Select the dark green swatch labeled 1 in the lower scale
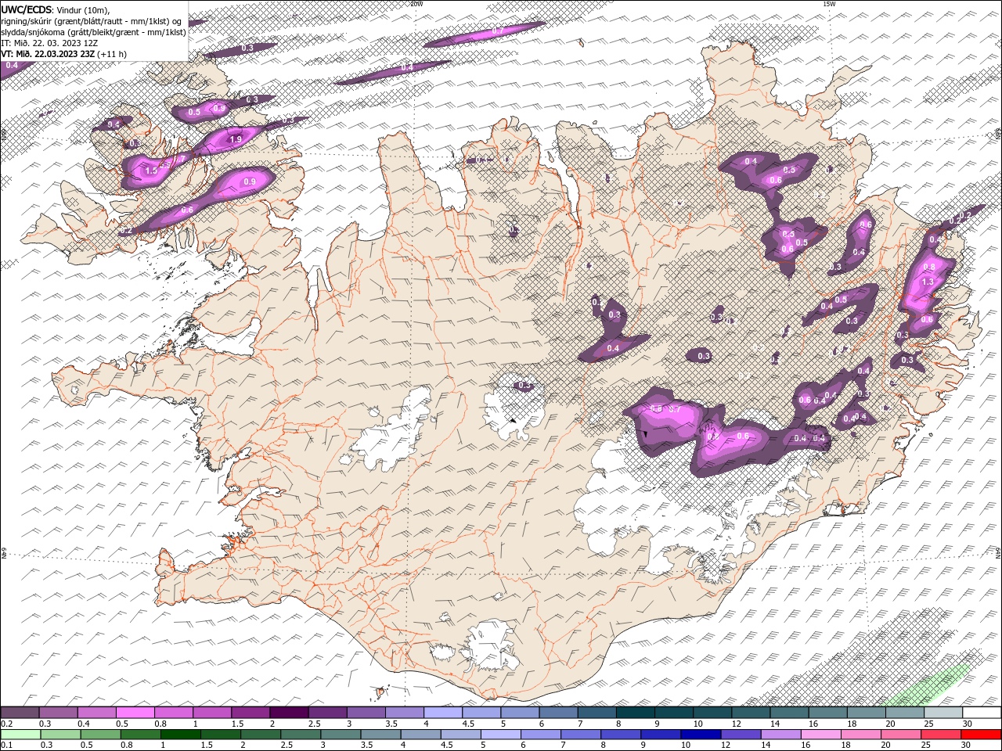This screenshot has width=1002, height=751. (181, 735)
